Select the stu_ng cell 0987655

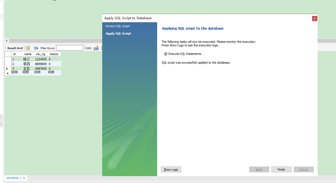[x=41, y=69]
